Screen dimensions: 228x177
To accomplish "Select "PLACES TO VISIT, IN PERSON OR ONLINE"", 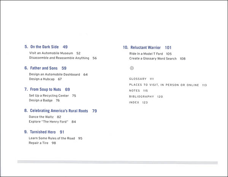I will 164,85.
